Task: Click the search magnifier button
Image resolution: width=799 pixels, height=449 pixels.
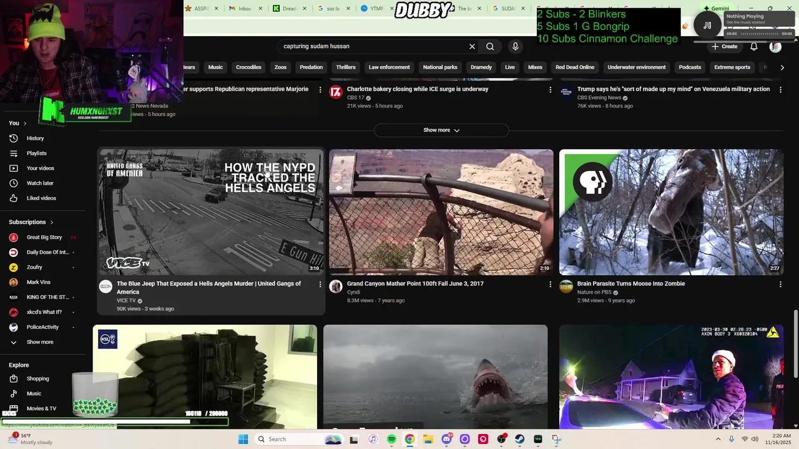Action: 490,46
